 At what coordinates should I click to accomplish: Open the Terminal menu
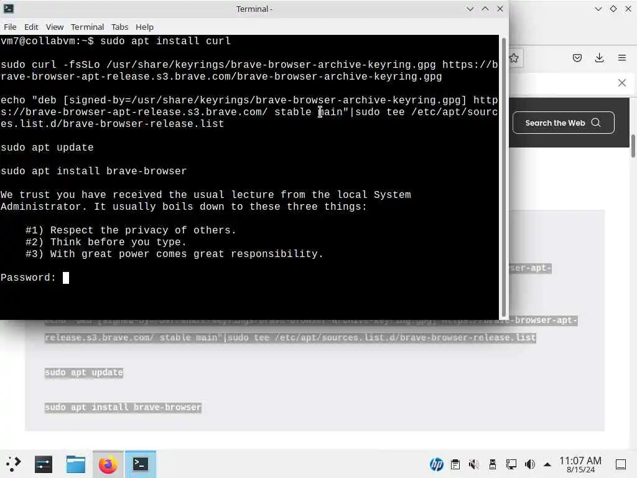tap(87, 27)
